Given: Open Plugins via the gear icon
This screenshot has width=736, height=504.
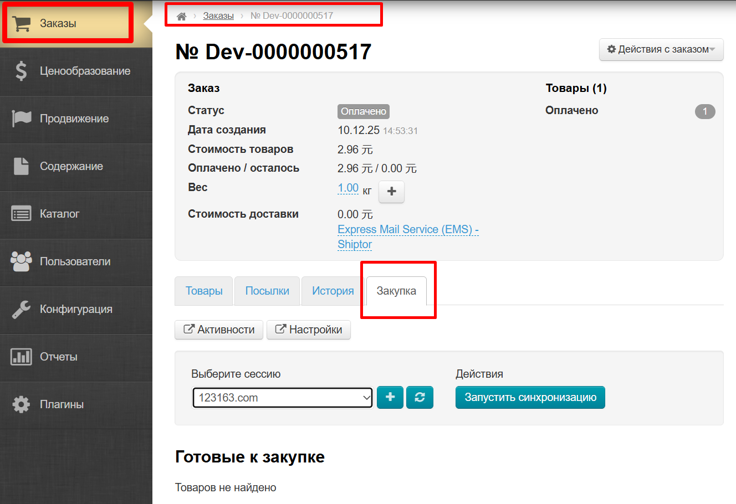Looking at the screenshot, I should point(22,404).
